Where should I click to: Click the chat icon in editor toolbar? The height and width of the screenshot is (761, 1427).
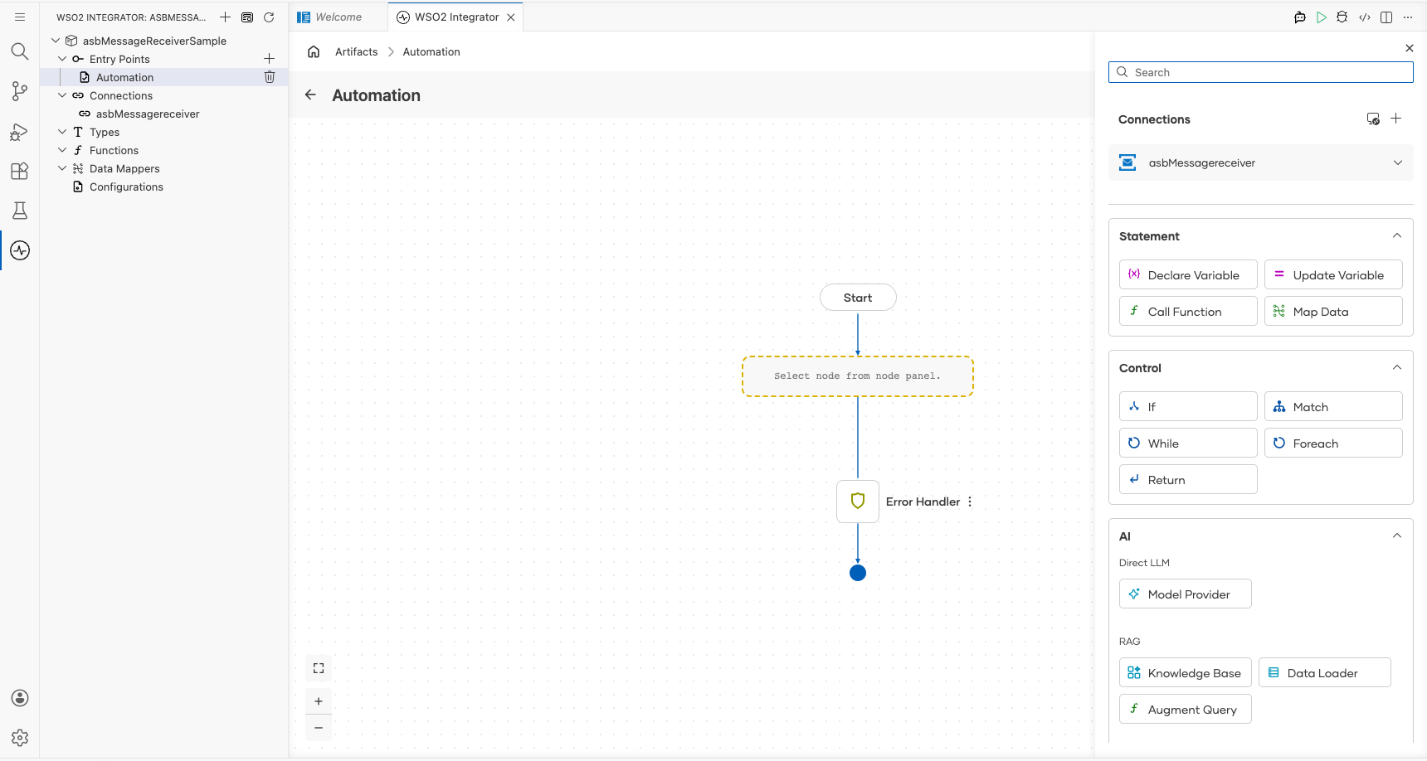1300,17
